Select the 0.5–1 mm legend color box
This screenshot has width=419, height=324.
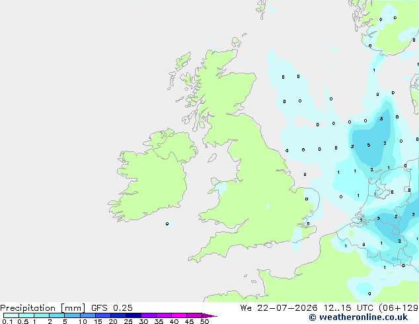pos(26,315)
